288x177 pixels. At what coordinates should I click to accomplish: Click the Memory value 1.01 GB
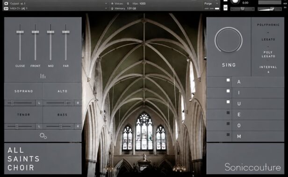tap(131, 8)
